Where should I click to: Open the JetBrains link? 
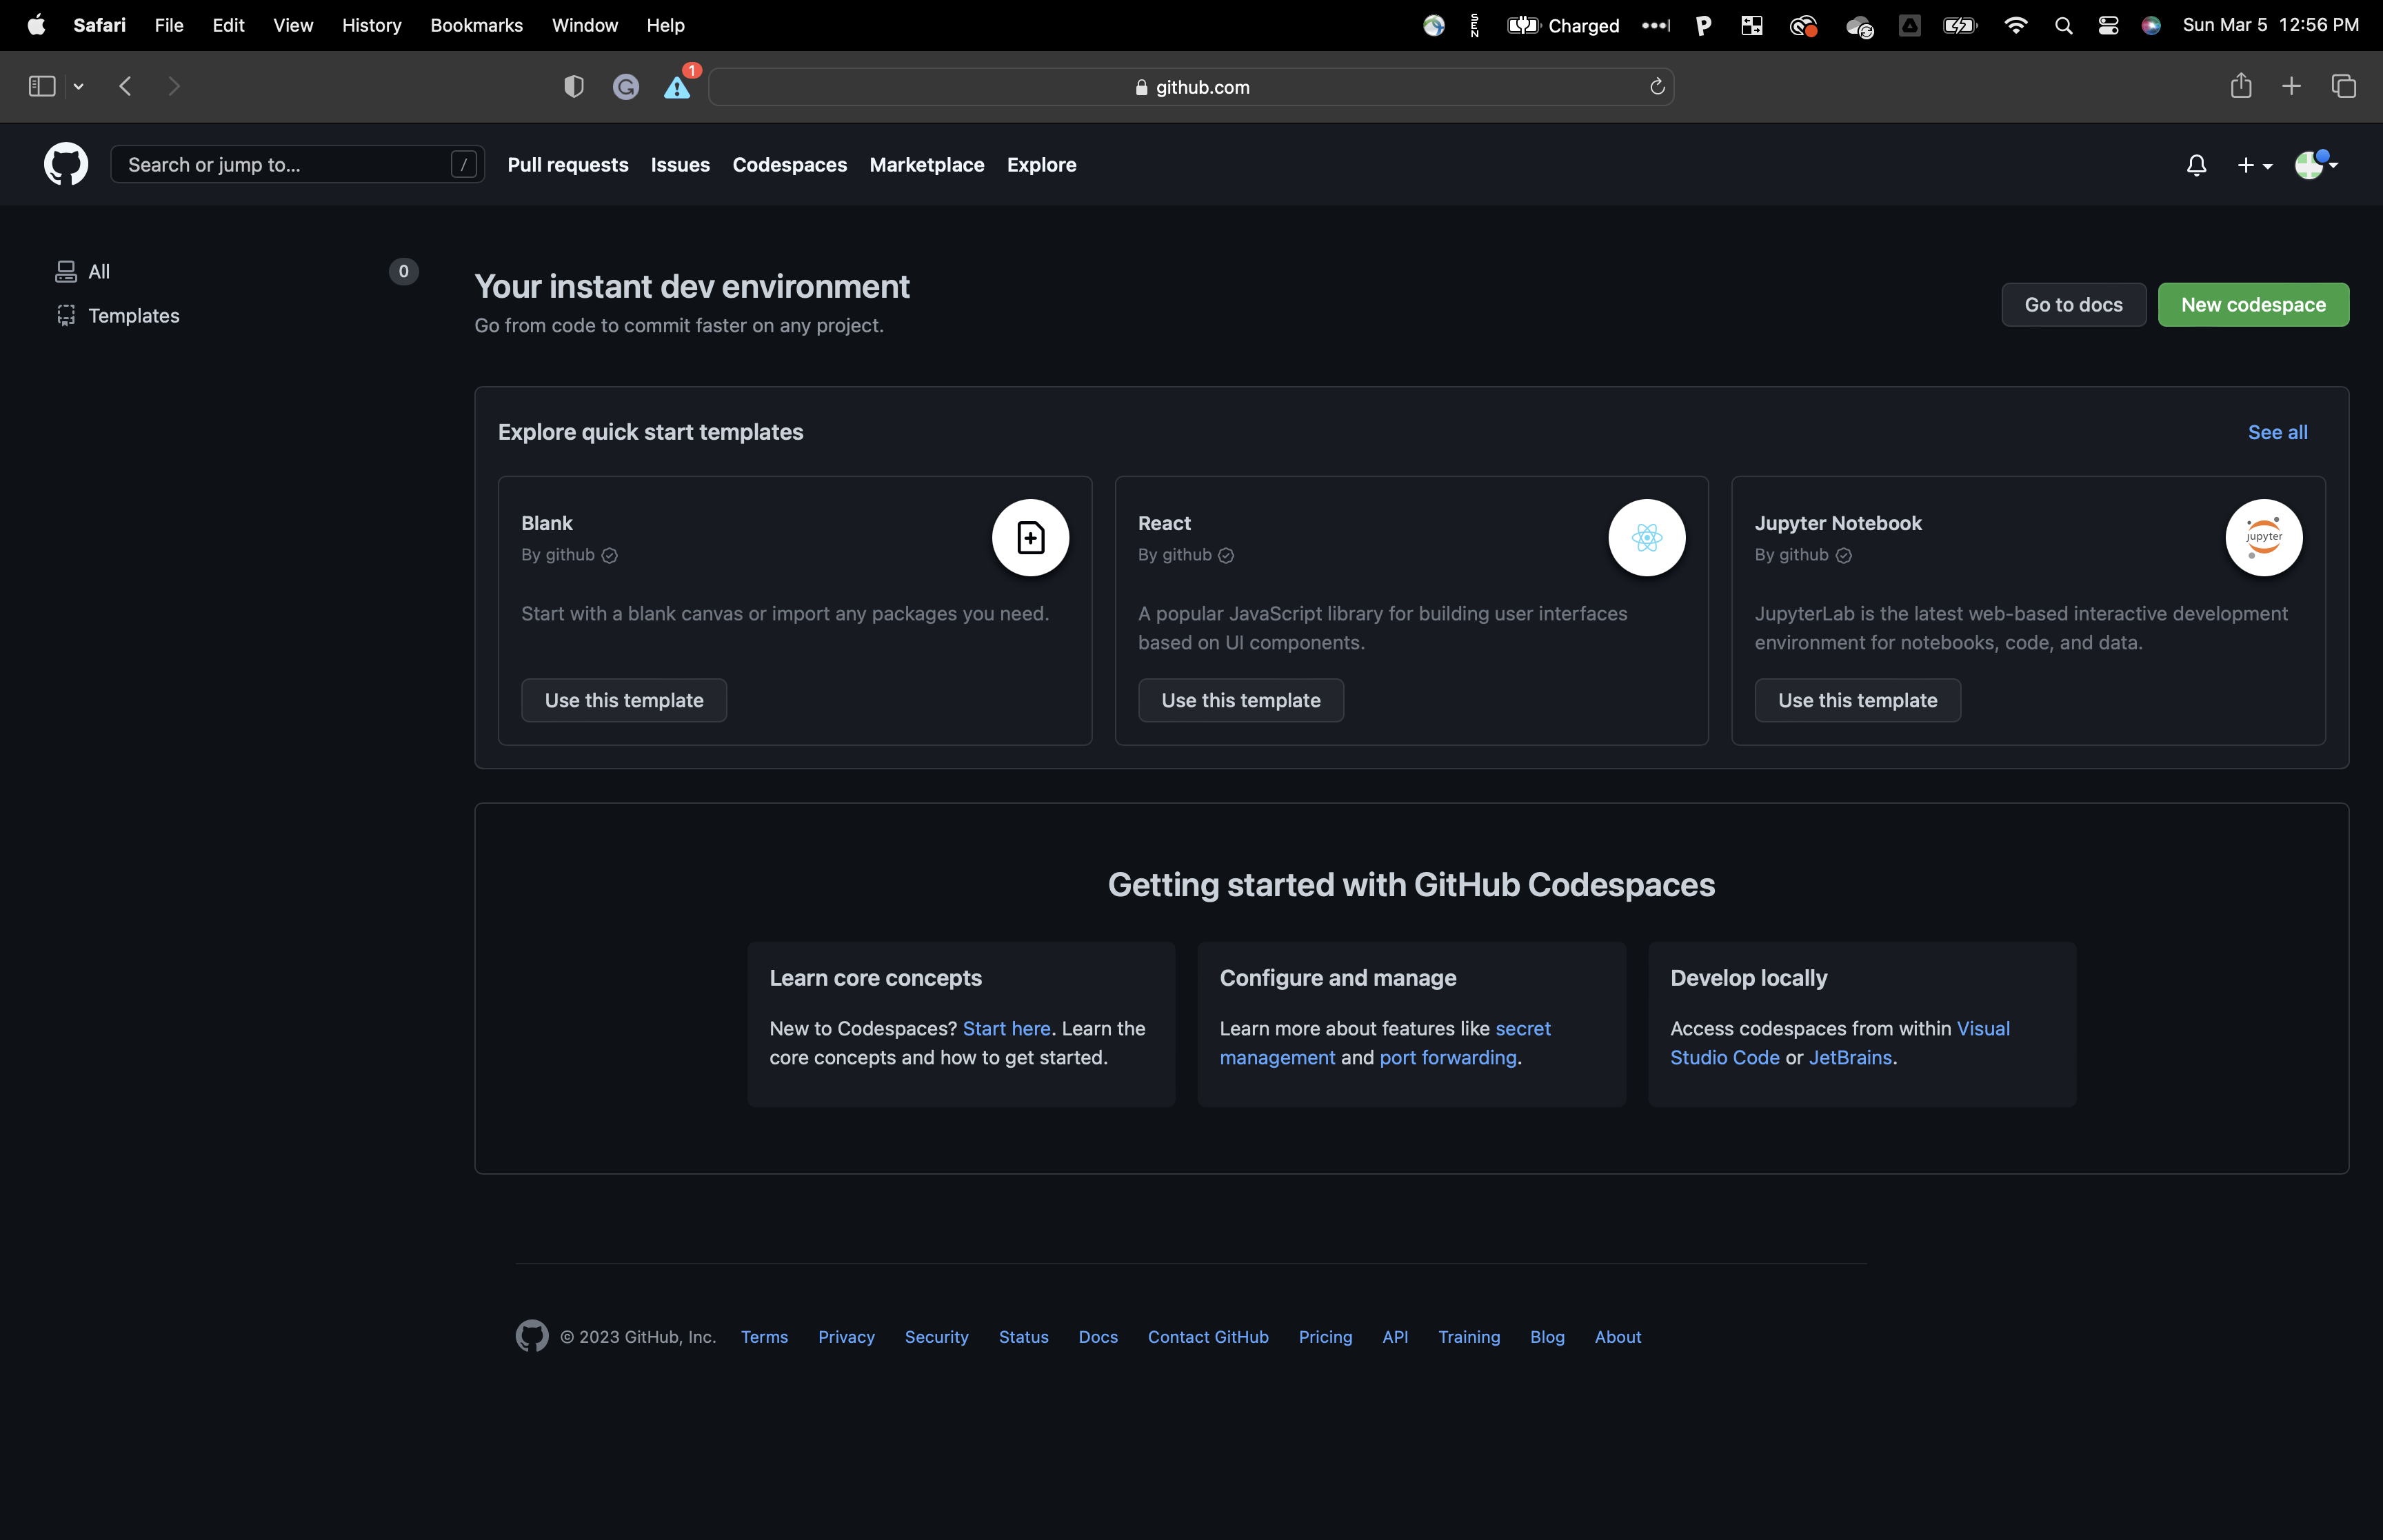[x=1850, y=1057]
